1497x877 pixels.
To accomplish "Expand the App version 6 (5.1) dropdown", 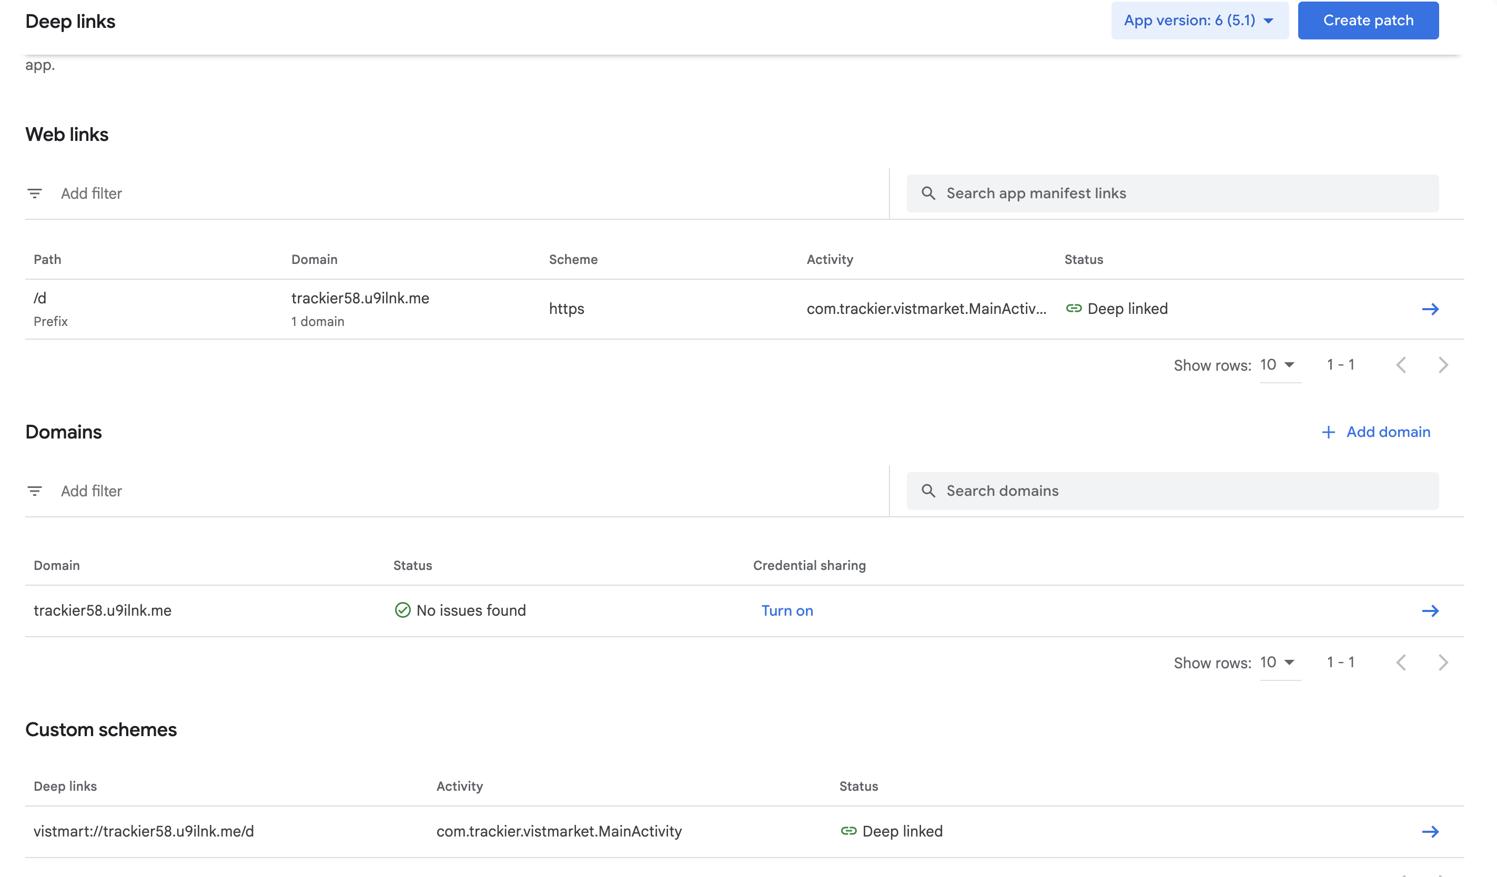I will coord(1199,21).
